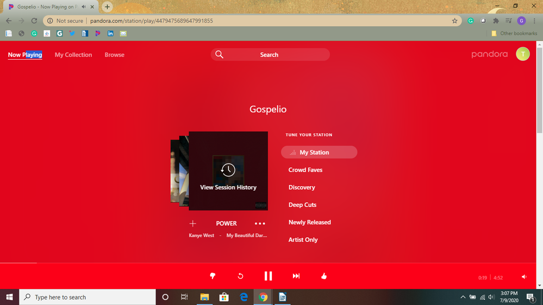The width and height of the screenshot is (543, 305).
Task: Pause the playing song
Action: (x=268, y=276)
